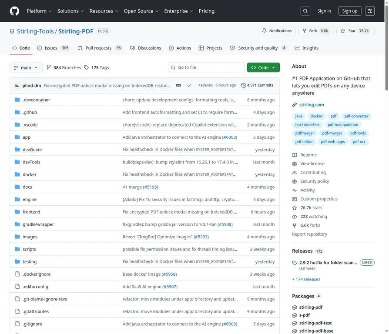Viewport: 389px width, 334px height.
Task: Click the 228 watching link
Action: coord(309,217)
